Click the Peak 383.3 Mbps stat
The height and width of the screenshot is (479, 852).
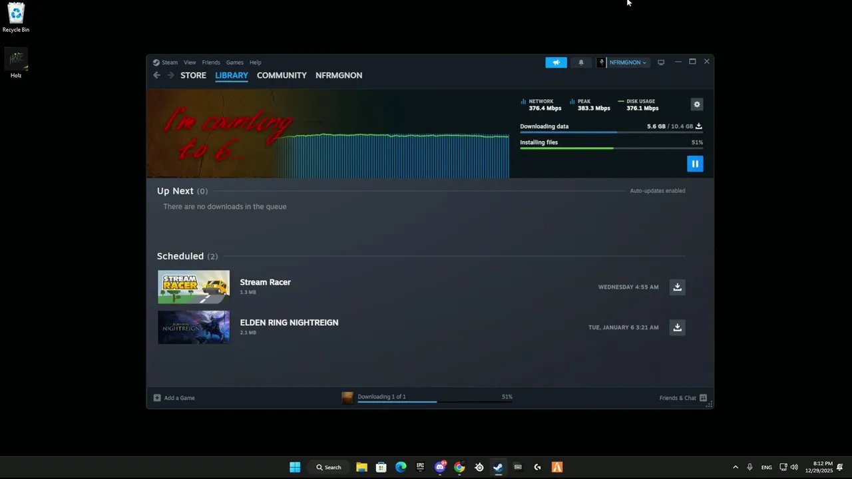point(590,104)
